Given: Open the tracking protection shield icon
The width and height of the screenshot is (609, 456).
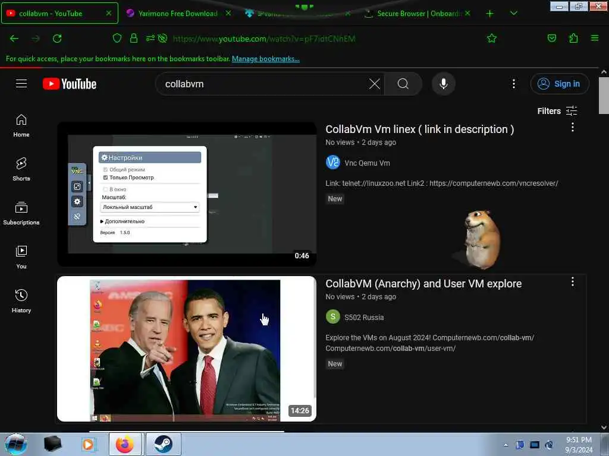Looking at the screenshot, I should point(117,38).
